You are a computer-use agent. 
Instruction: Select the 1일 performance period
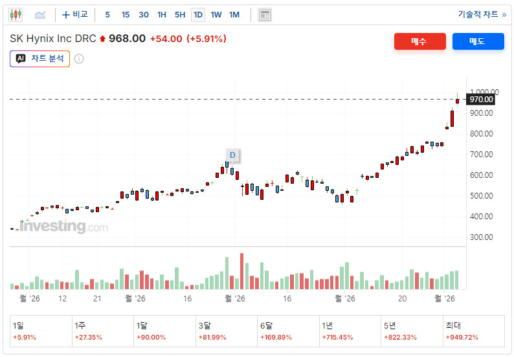[x=41, y=331]
